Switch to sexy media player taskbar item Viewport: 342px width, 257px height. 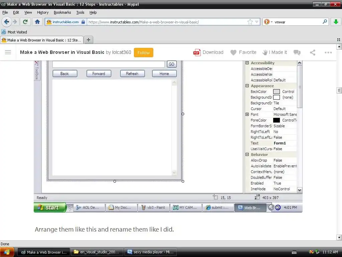pos(151,252)
